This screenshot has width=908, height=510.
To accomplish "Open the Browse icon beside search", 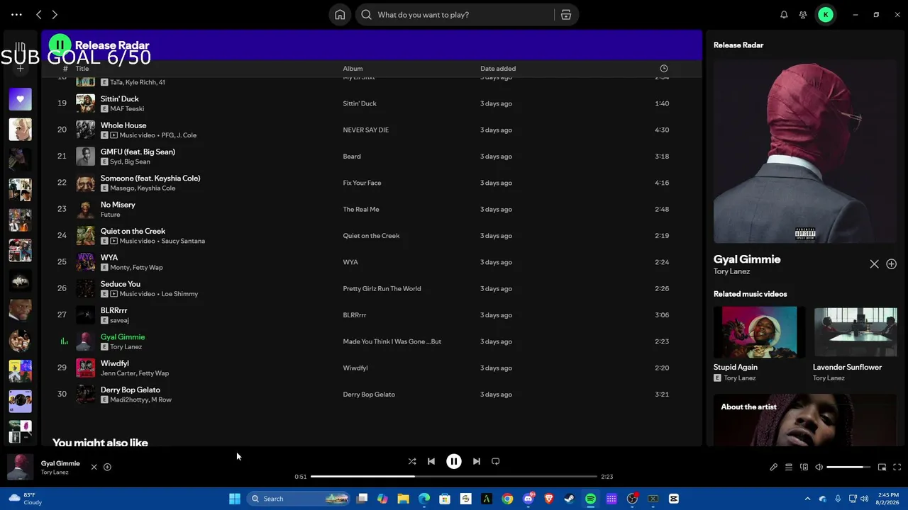I will pos(566,15).
